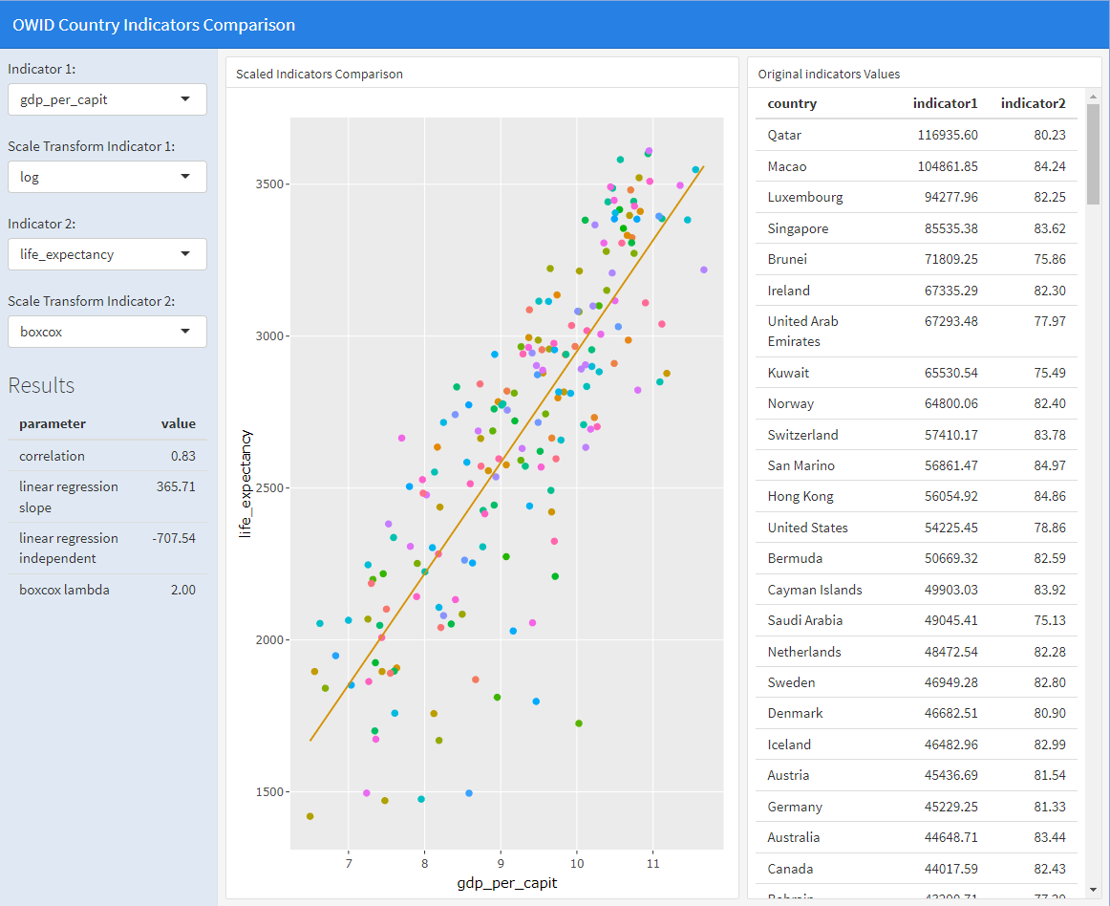1110x906 pixels.
Task: Open the Indicator 1 gdp_per_capit dropdown
Action: [107, 99]
